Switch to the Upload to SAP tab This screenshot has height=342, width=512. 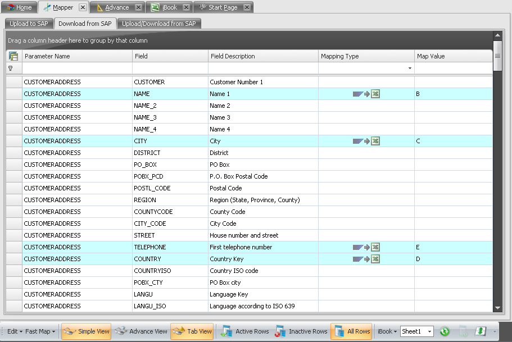click(29, 24)
